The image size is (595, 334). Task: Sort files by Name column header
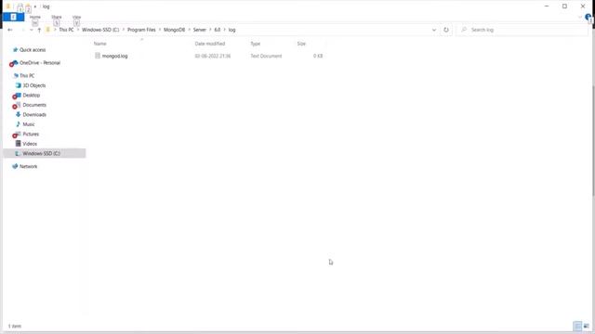point(100,44)
